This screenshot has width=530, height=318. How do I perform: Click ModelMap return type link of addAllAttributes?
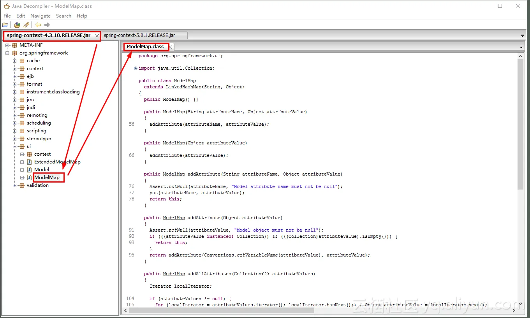174,274
